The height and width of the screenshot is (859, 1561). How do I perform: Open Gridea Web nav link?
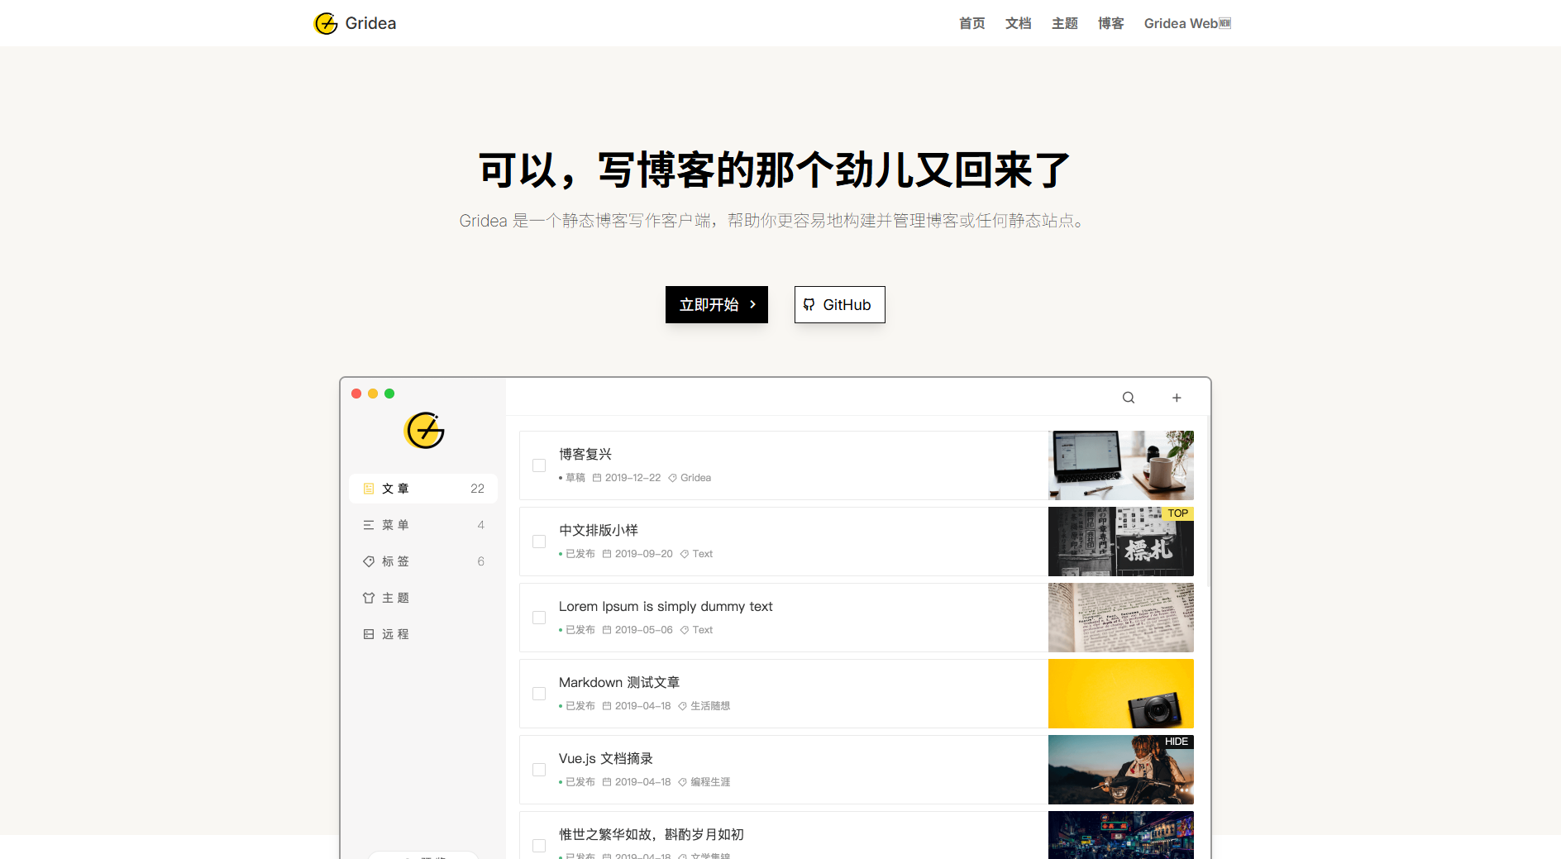point(1186,23)
